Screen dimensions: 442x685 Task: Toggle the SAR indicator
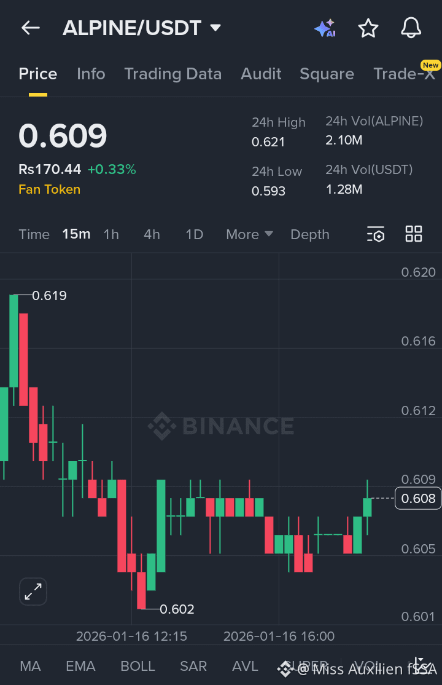(193, 666)
